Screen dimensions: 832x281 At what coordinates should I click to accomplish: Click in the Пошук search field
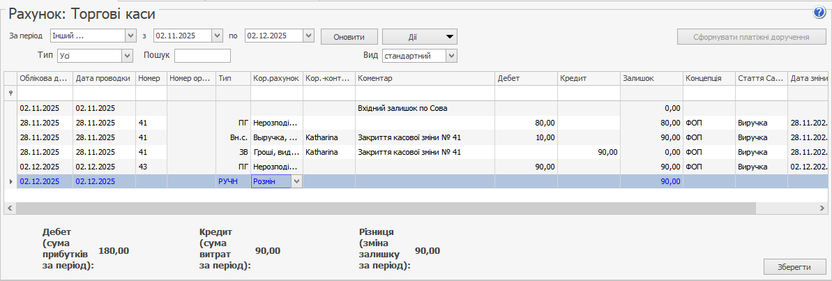click(202, 56)
